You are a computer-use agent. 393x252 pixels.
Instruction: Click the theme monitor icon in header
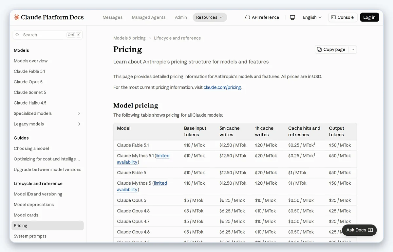point(292,17)
